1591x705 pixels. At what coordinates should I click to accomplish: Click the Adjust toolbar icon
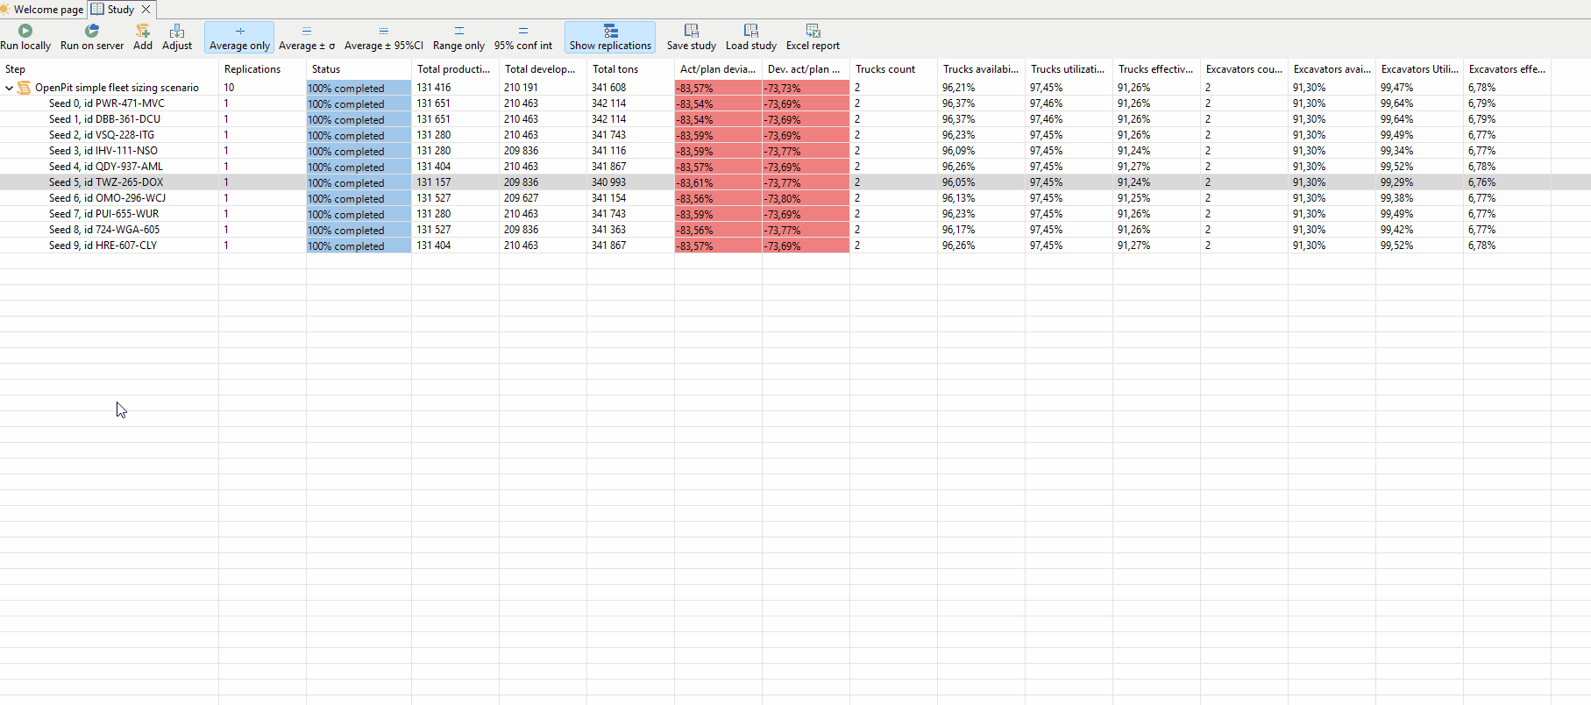[177, 31]
